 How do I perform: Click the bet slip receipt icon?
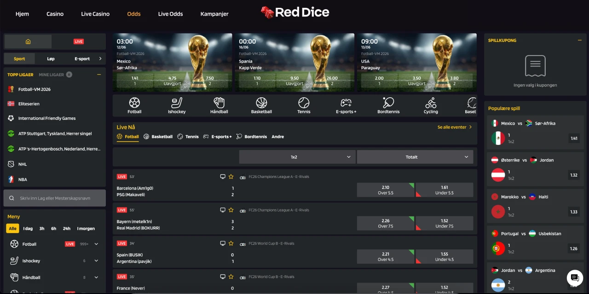535,67
